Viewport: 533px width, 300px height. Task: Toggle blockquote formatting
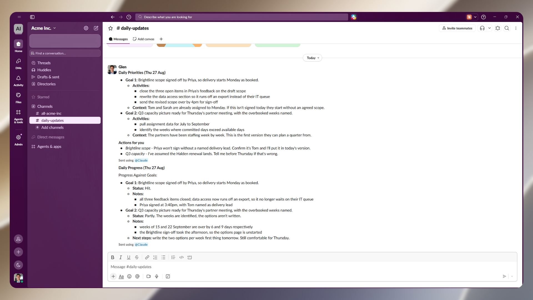tap(173, 257)
